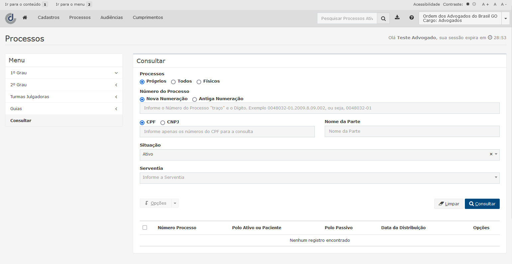Image resolution: width=512 pixels, height=264 pixels.
Task: Choose the Antiga Numeração option
Action: (195, 99)
